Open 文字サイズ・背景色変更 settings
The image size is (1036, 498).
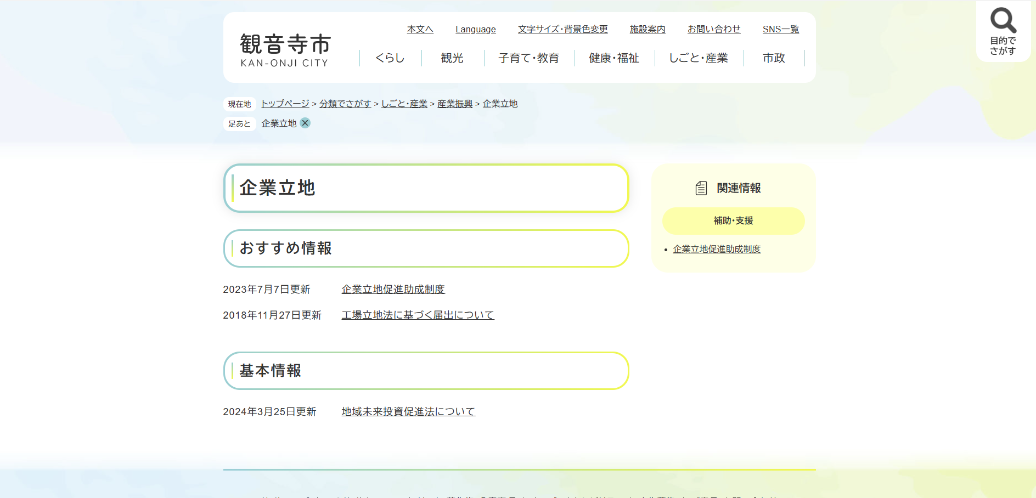point(562,29)
